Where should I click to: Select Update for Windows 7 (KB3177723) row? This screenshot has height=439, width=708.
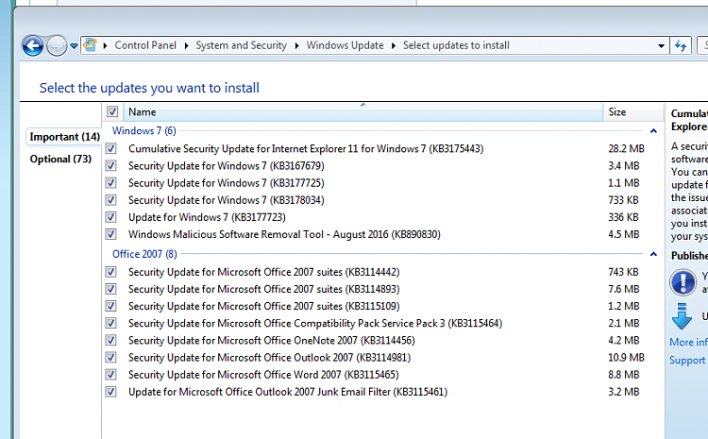[x=207, y=217]
